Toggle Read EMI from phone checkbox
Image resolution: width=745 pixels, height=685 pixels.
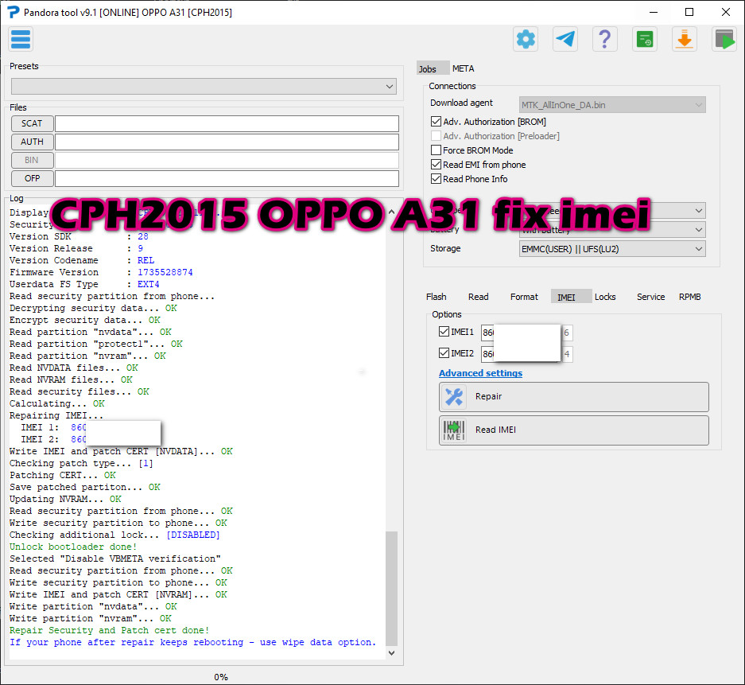click(436, 165)
